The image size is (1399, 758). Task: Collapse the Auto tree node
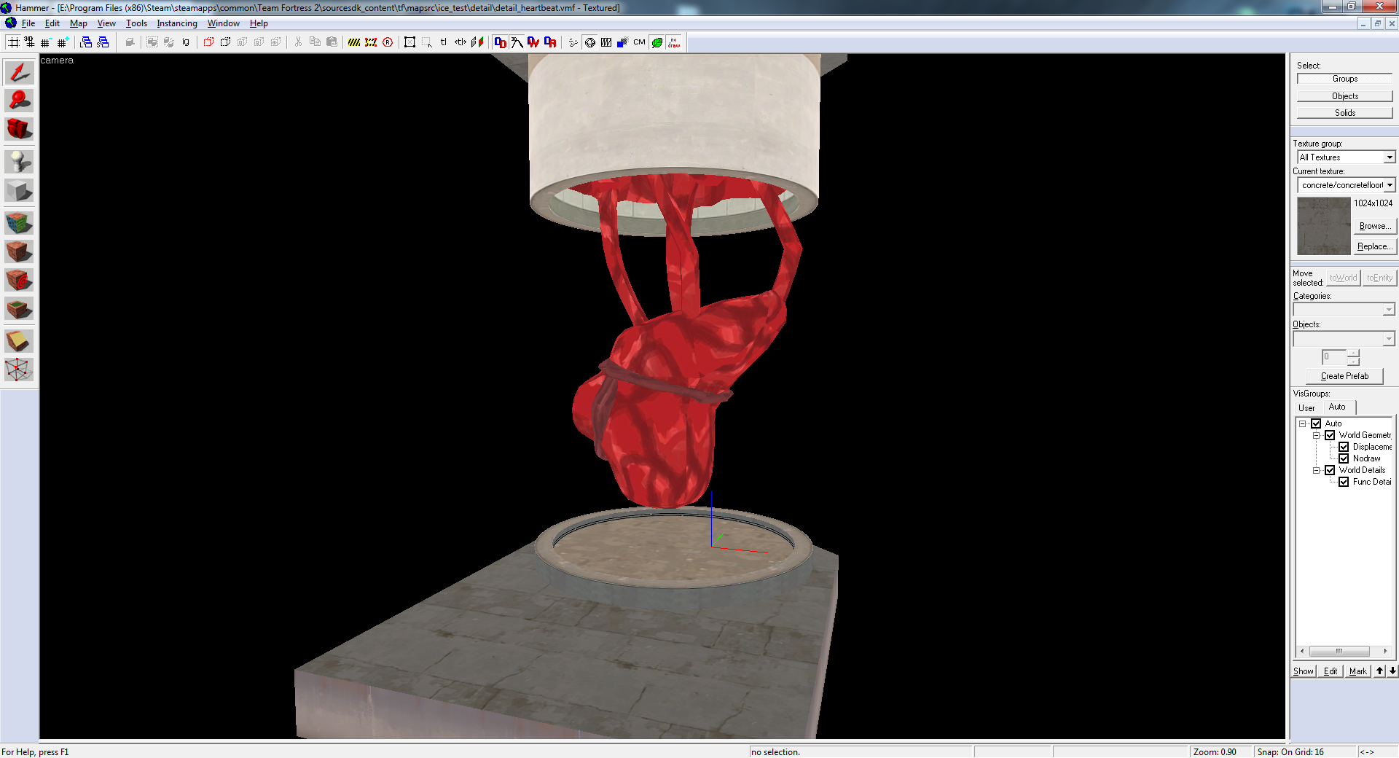click(x=1302, y=423)
